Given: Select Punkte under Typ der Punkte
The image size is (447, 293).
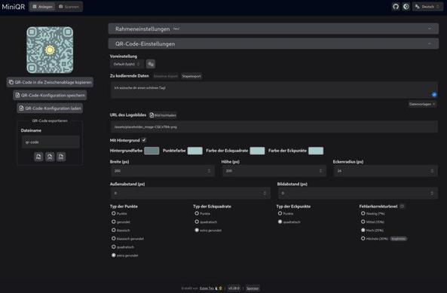Looking at the screenshot, I should click(114, 213).
